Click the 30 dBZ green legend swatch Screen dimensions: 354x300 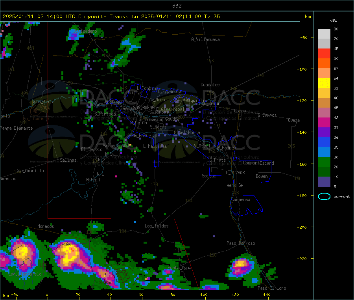pyautogui.click(x=324, y=162)
